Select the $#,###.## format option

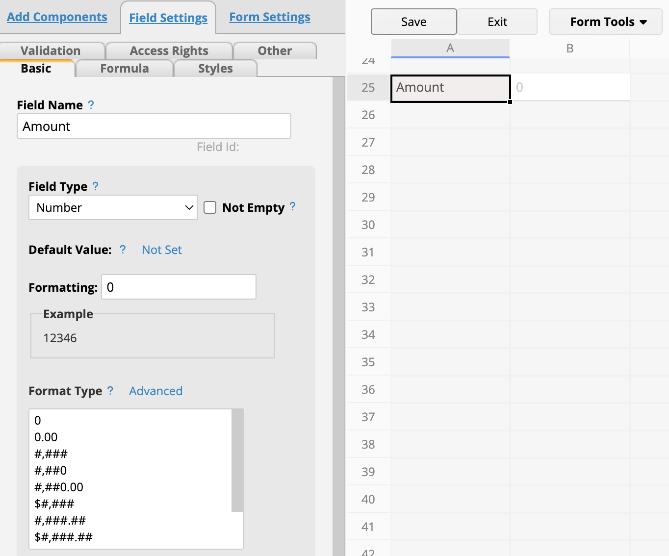(64, 537)
